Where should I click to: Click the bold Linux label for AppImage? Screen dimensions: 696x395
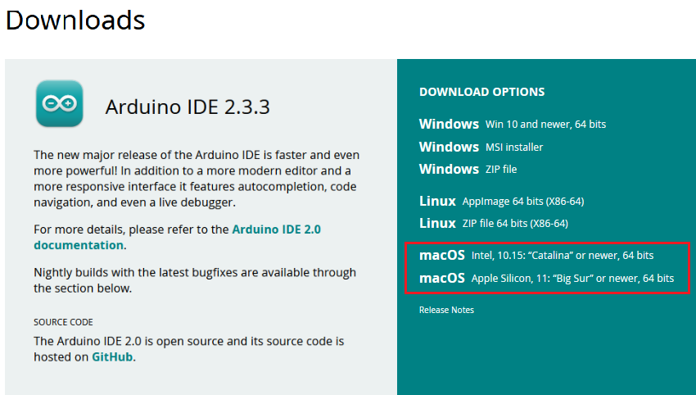(x=437, y=202)
